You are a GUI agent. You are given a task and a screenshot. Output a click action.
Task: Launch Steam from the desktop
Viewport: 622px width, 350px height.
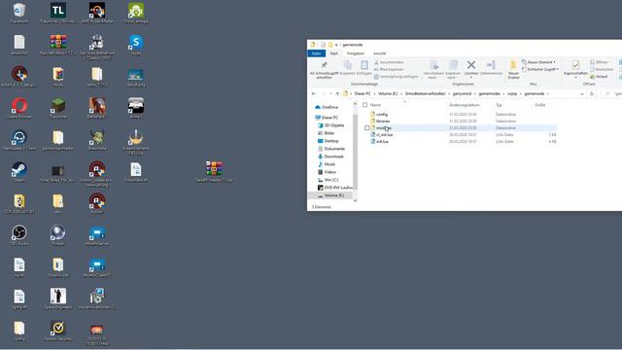(x=19, y=171)
